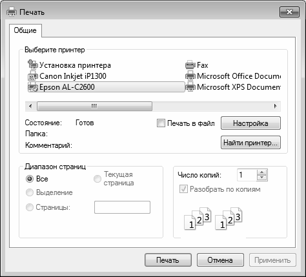Click left arrow of printer list scrollbar

[30, 106]
